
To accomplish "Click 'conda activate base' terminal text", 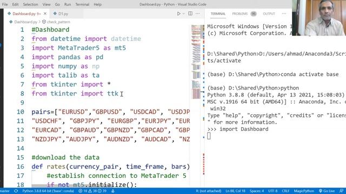I will pos(310,74).
